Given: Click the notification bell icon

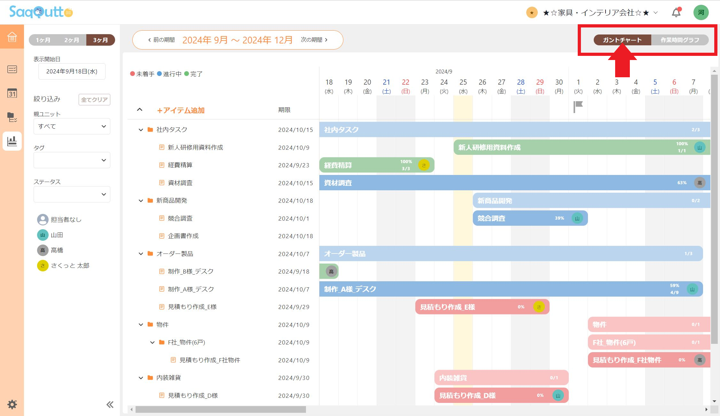Looking at the screenshot, I should coord(676,13).
